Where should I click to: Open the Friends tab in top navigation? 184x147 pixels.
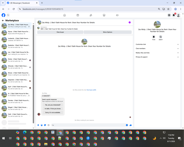pyautogui.click(x=91, y=15)
